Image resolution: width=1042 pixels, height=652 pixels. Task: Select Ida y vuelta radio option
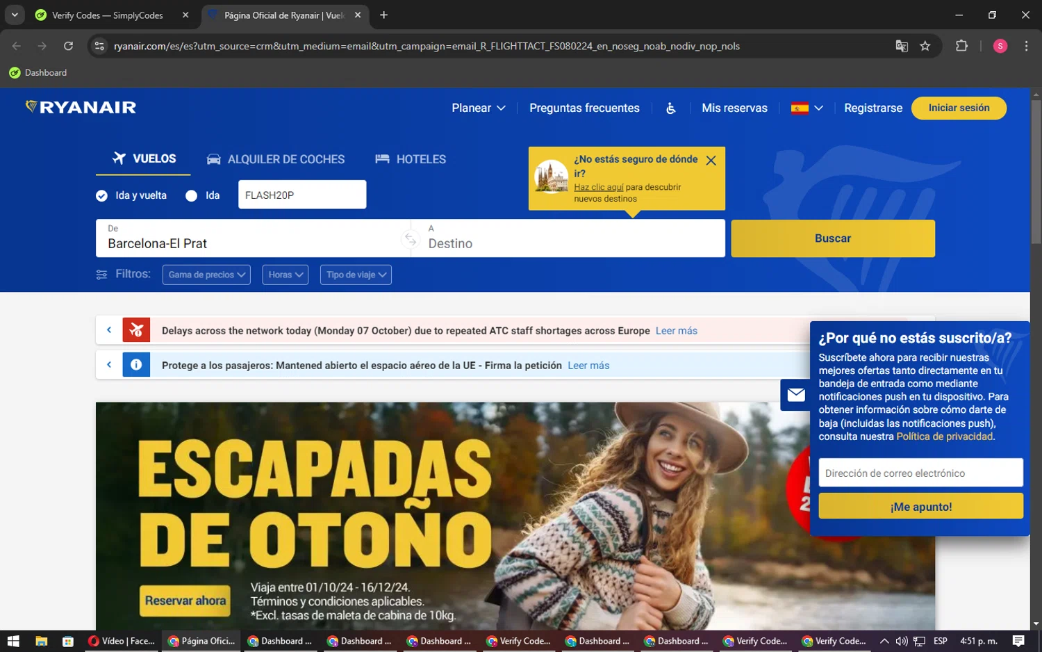[101, 196]
